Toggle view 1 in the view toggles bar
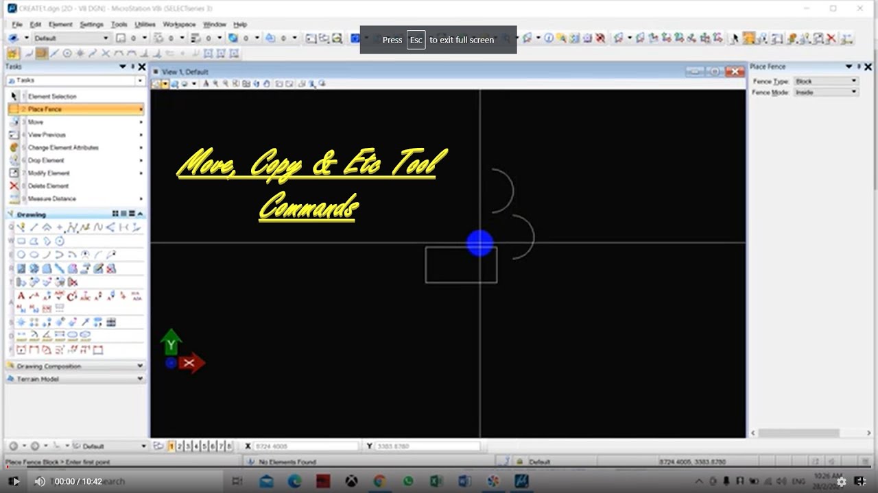This screenshot has height=493, width=878. point(171,446)
